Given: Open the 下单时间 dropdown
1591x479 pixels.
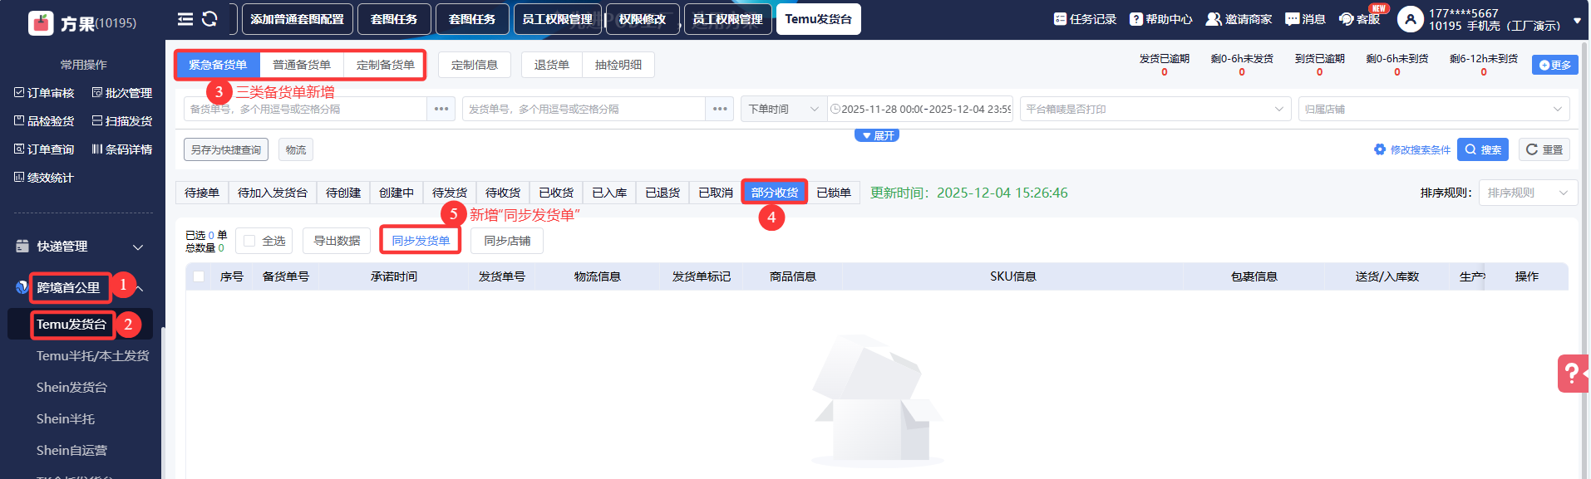Looking at the screenshot, I should coord(783,109).
